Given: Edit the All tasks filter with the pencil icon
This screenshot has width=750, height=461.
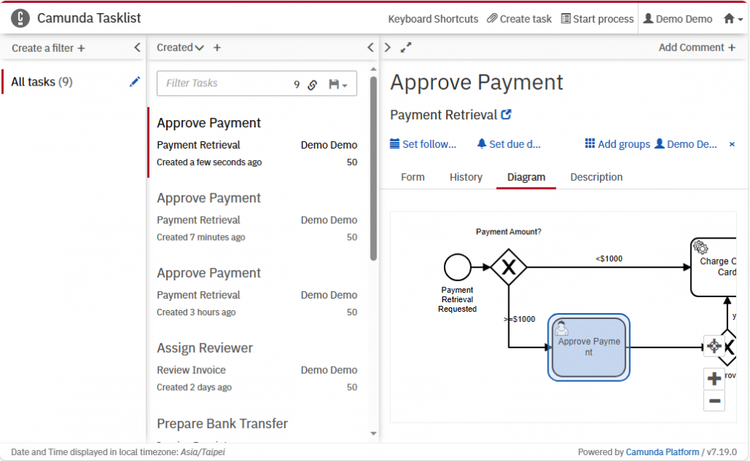Looking at the screenshot, I should (x=135, y=82).
